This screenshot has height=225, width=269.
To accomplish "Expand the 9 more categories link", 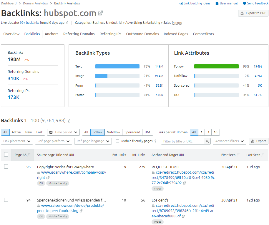I will pos(177,23).
